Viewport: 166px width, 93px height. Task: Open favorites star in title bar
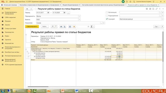(130, 2)
